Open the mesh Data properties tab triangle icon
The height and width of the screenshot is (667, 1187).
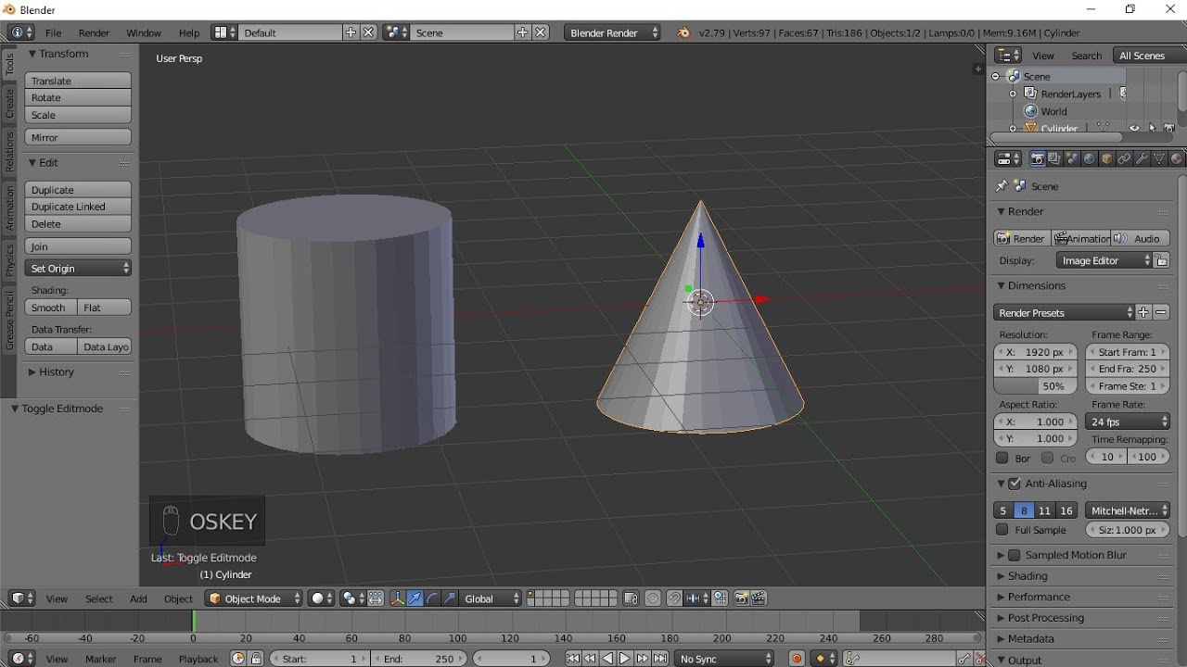1159,159
